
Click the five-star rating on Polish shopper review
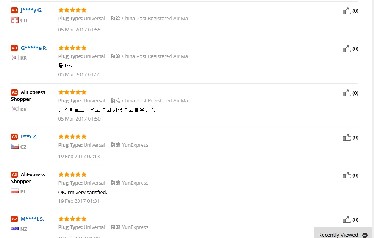72,174
